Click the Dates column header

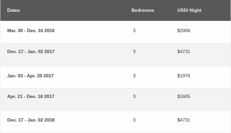[x=14, y=10]
